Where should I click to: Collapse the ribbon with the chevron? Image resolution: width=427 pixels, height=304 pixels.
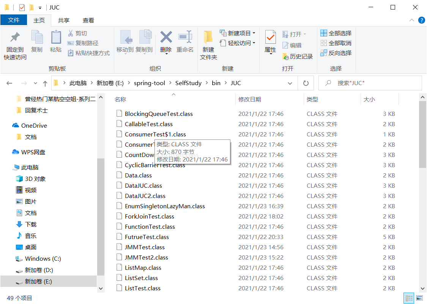(412, 20)
